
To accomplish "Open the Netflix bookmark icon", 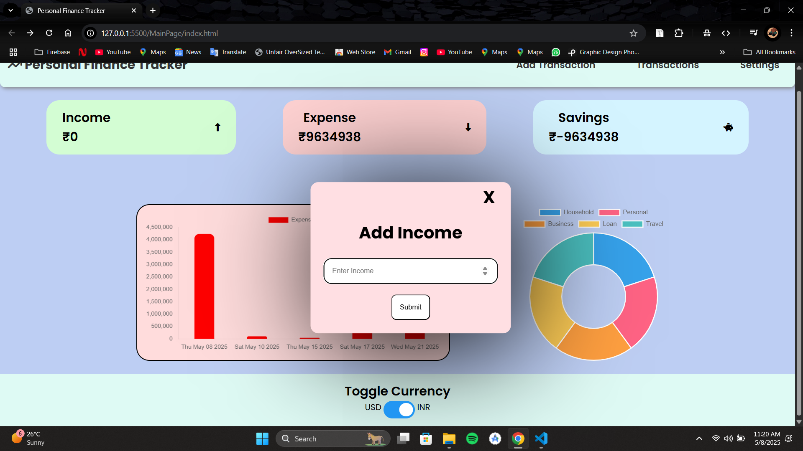I will 82,52.
